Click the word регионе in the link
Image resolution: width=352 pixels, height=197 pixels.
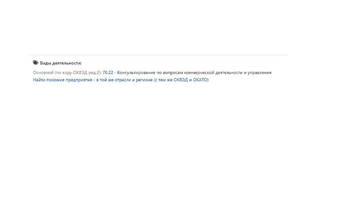[x=144, y=80]
